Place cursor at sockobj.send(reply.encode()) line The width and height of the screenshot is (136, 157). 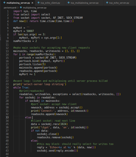(57, 151)
